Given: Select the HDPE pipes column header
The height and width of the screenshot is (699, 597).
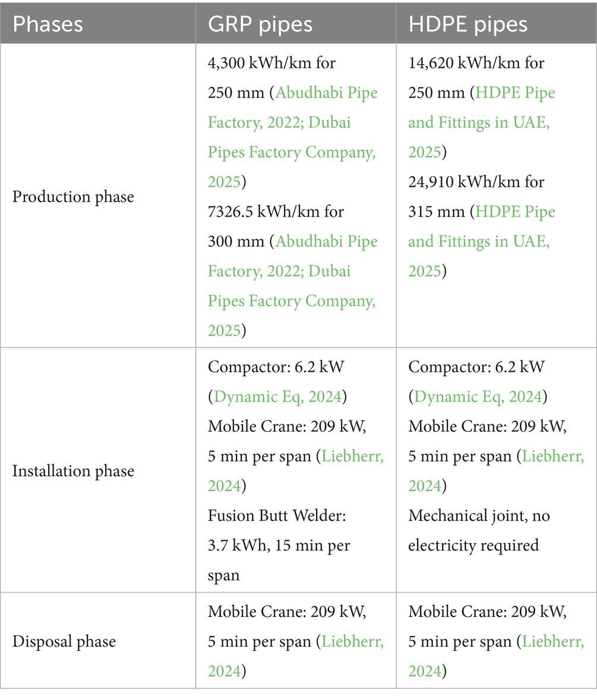Looking at the screenshot, I should [468, 23].
